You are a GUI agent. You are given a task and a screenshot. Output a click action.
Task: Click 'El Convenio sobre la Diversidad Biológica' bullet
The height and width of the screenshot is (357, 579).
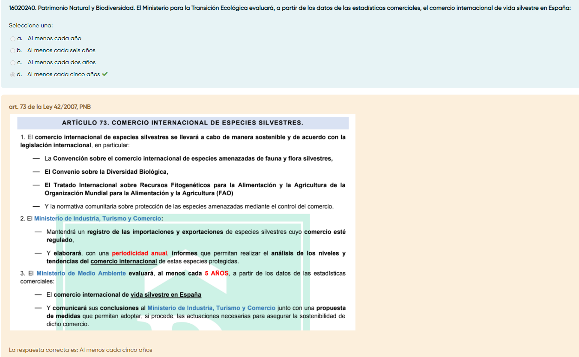click(106, 172)
